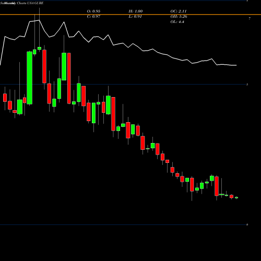Click the OC: 2.11 reading

(179, 11)
